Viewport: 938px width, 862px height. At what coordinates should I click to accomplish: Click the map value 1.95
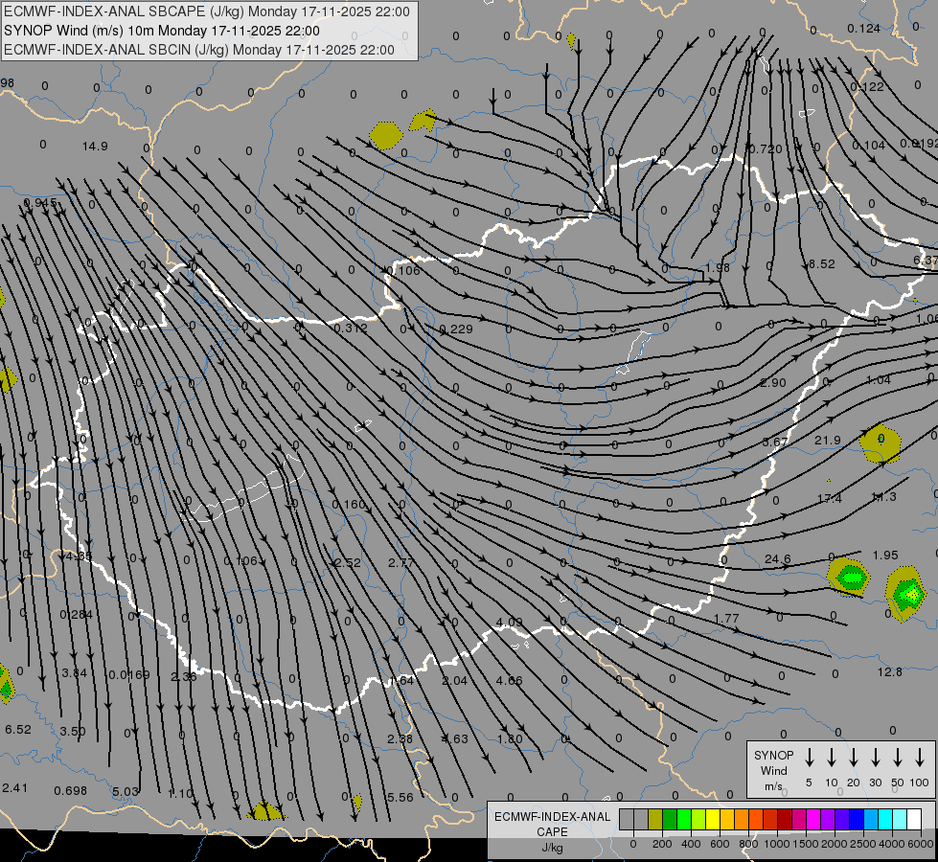(885, 556)
